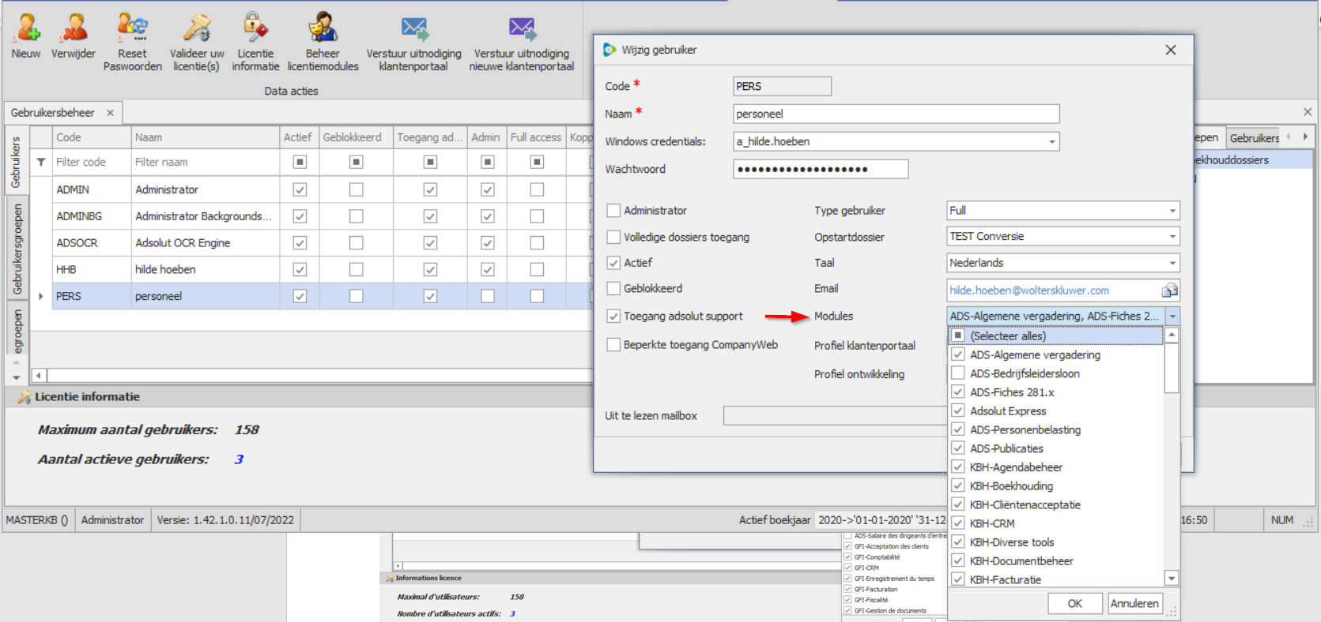Click the left tab scroll arrow
The width and height of the screenshot is (1321, 622).
(x=1289, y=137)
